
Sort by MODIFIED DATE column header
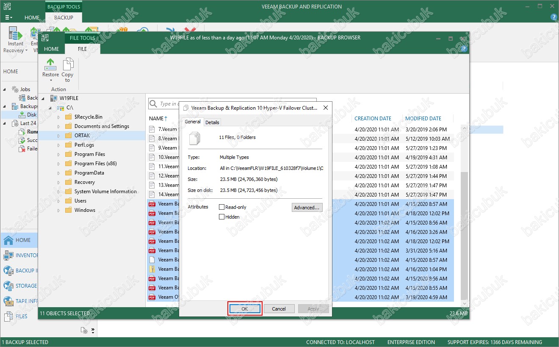coord(423,119)
